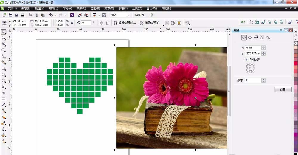Open the 位图(B) menu

(95, 8)
